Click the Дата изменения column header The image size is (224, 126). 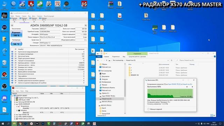click(164, 64)
